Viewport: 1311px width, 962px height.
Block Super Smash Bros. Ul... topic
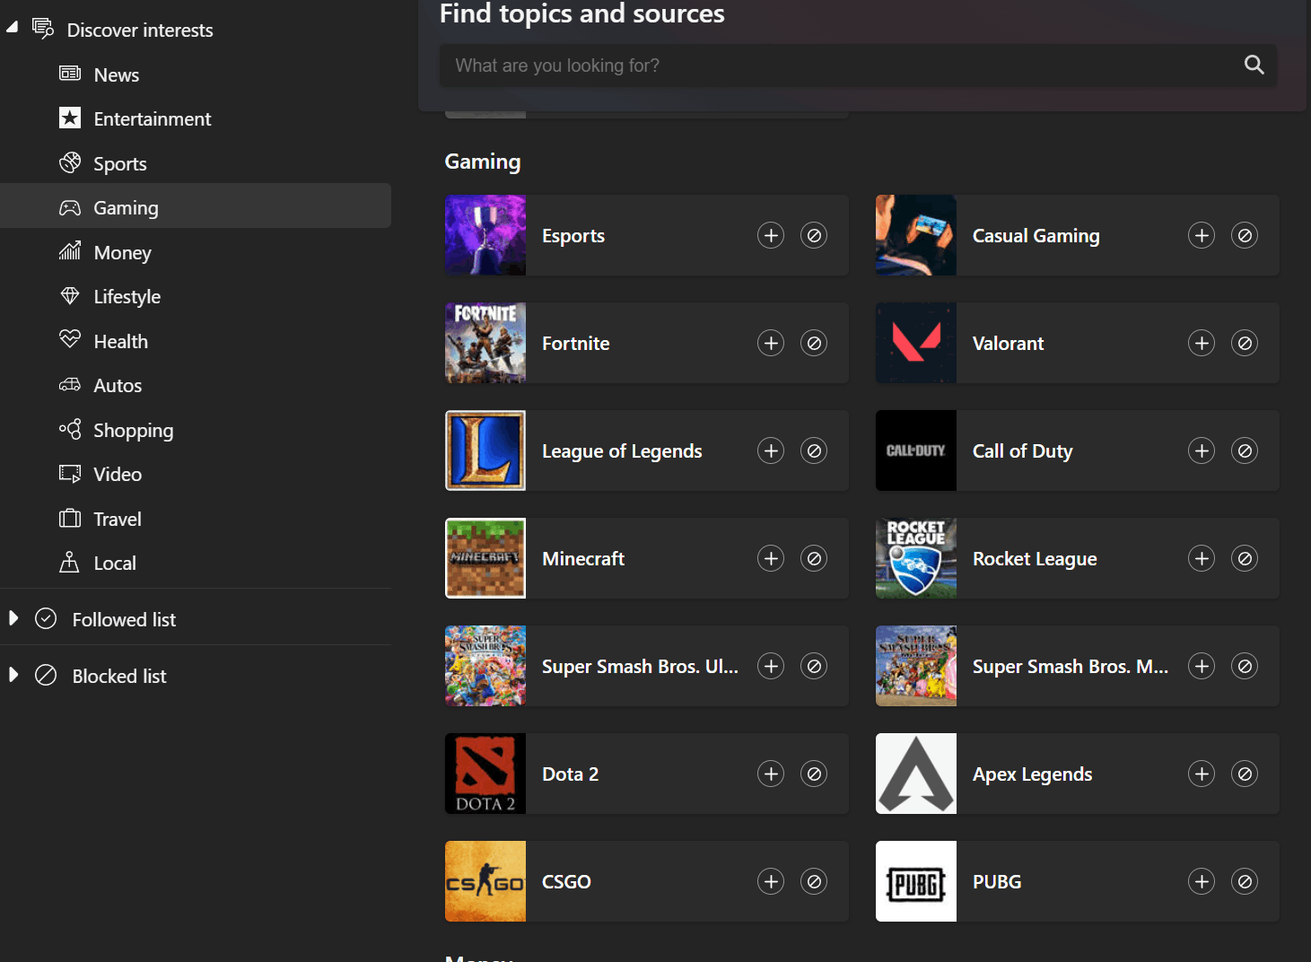coord(814,666)
